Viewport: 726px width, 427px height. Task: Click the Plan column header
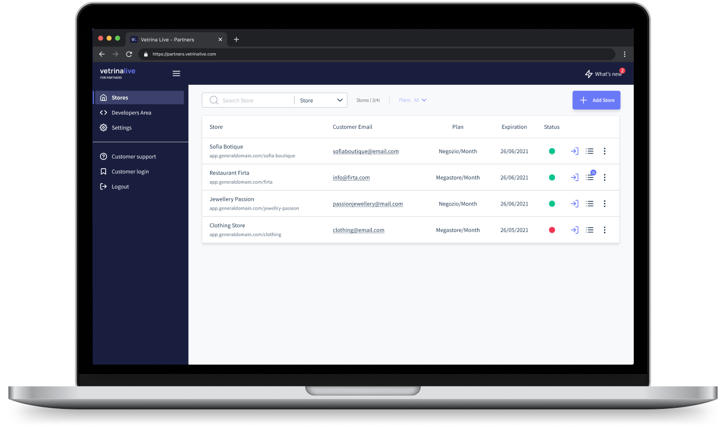(458, 127)
